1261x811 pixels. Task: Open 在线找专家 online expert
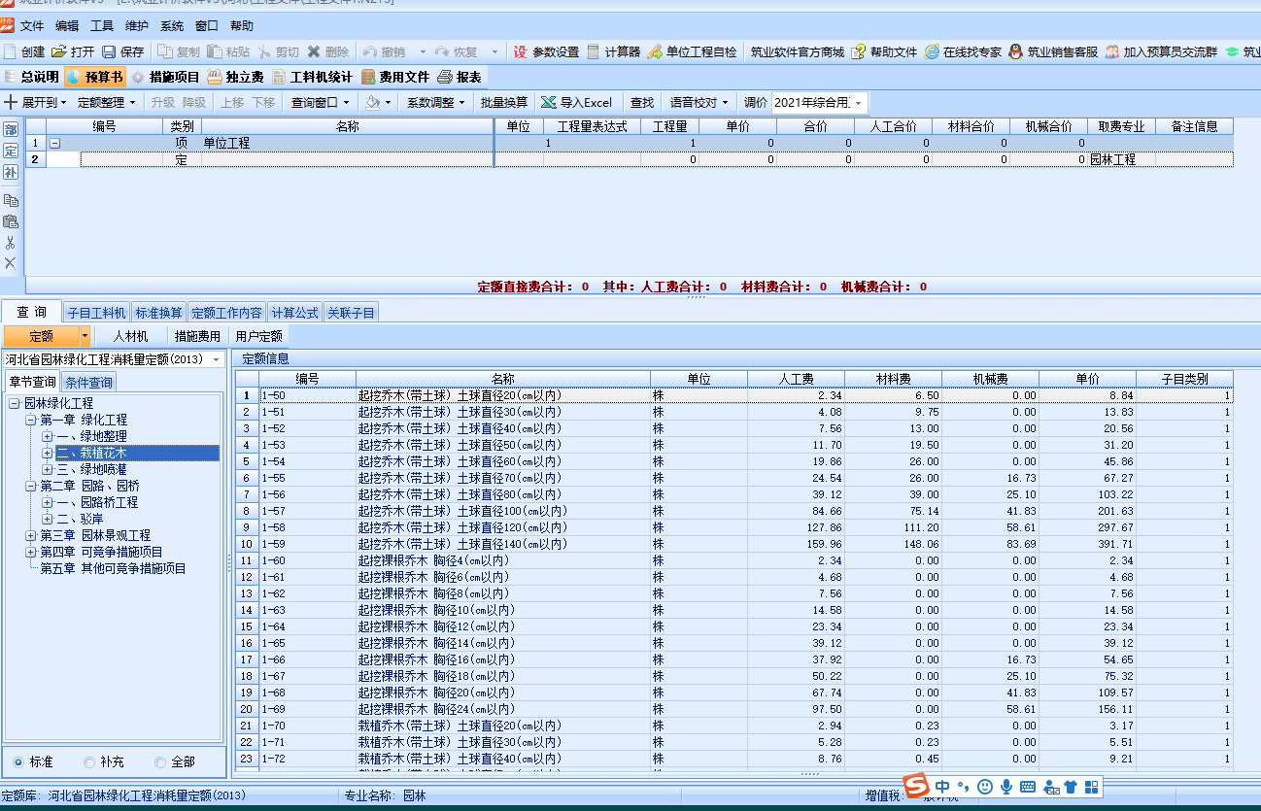pos(963,51)
